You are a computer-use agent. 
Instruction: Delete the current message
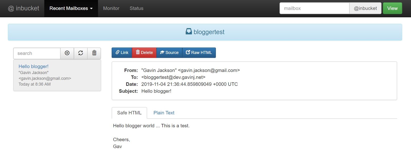pos(144,52)
